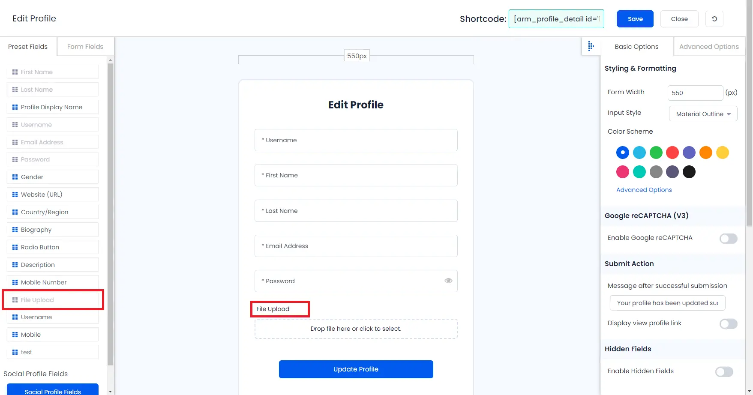Select the green color scheme swatch
The image size is (753, 395).
(x=656, y=153)
